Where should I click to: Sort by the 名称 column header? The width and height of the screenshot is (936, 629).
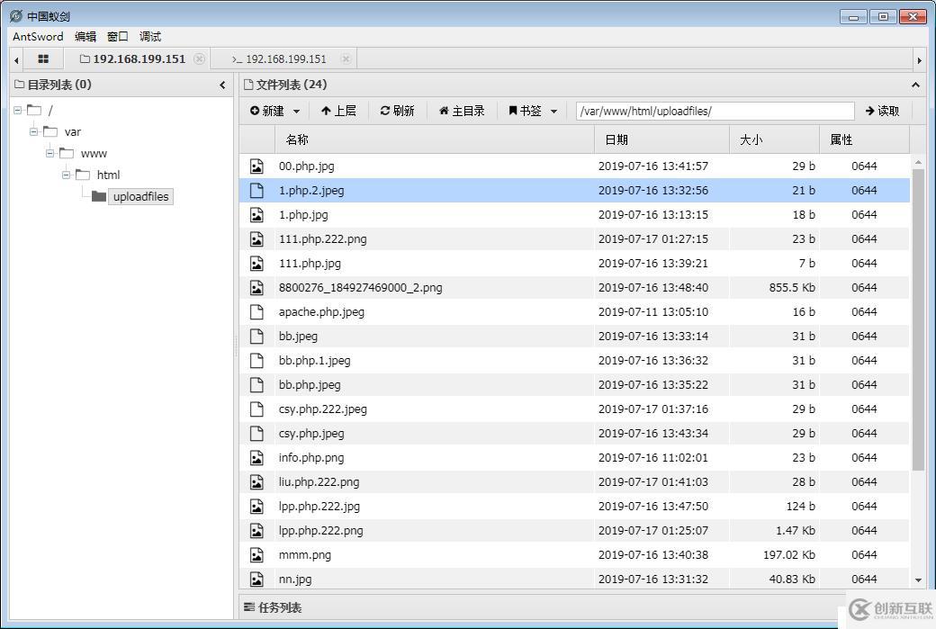435,139
